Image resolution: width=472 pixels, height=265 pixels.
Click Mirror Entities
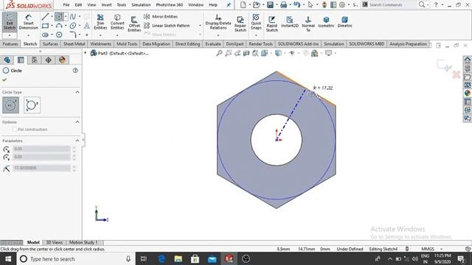tap(161, 16)
